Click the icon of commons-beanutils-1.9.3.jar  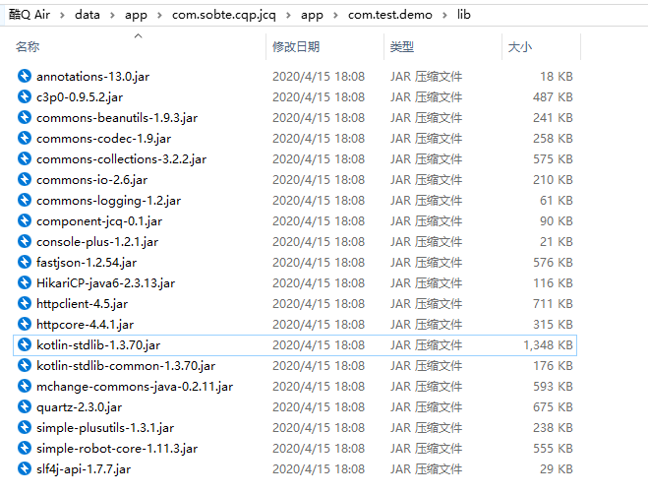[25, 117]
